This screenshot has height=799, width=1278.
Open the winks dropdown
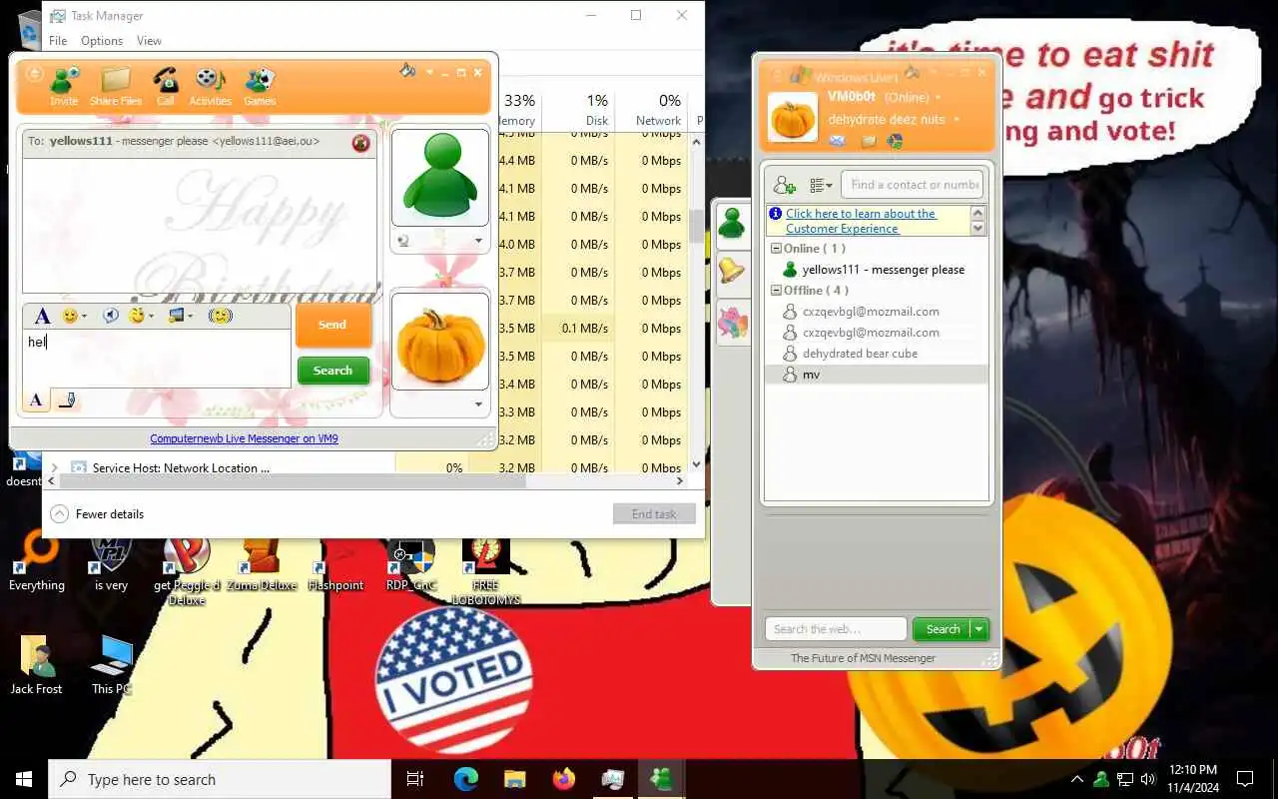coord(151,317)
